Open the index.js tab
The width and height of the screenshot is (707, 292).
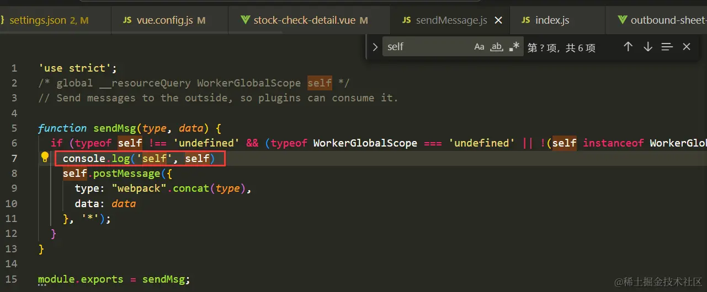pos(557,20)
